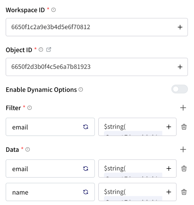Refresh the Data email key options
194x205 pixels.
point(86,168)
